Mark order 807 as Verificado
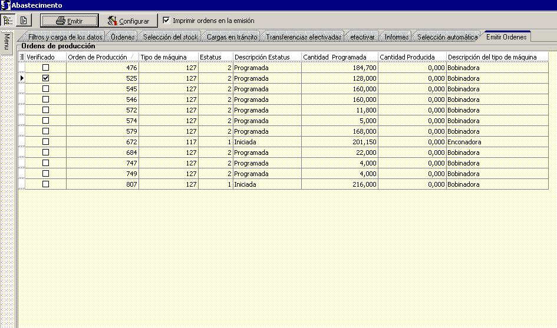 [x=45, y=184]
